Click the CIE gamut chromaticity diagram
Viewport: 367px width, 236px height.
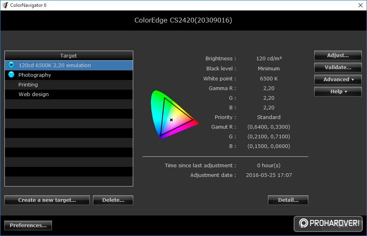coord(174,114)
